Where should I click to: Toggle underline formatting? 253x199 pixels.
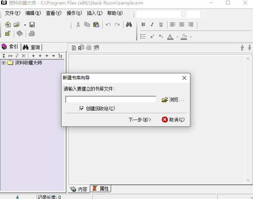pos(161,25)
